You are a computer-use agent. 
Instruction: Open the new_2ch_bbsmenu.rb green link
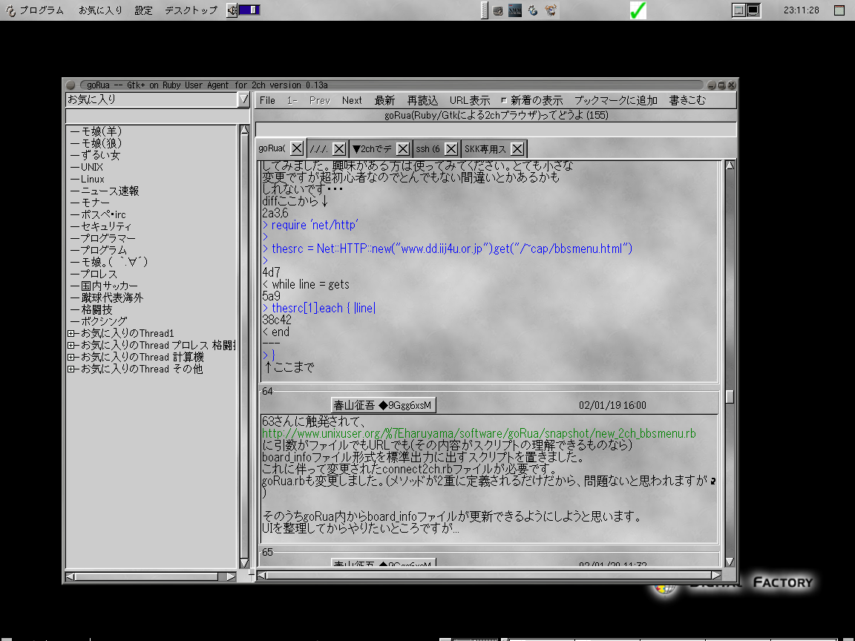point(479,433)
